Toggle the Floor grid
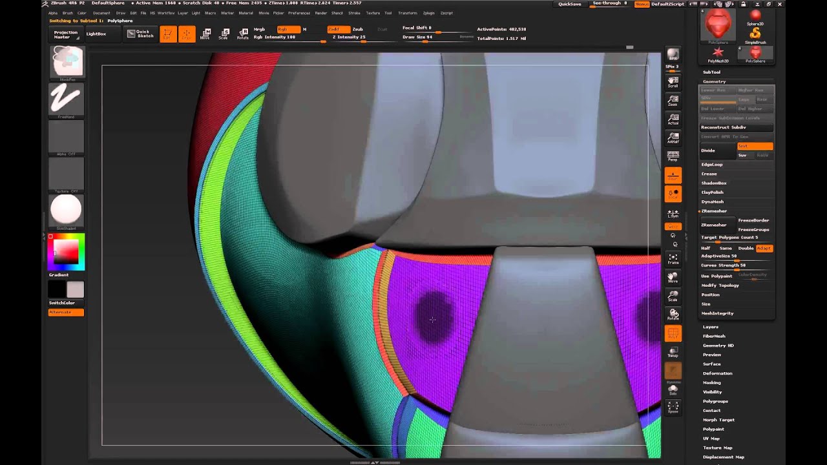Screen dimensions: 827x465 (673, 175)
